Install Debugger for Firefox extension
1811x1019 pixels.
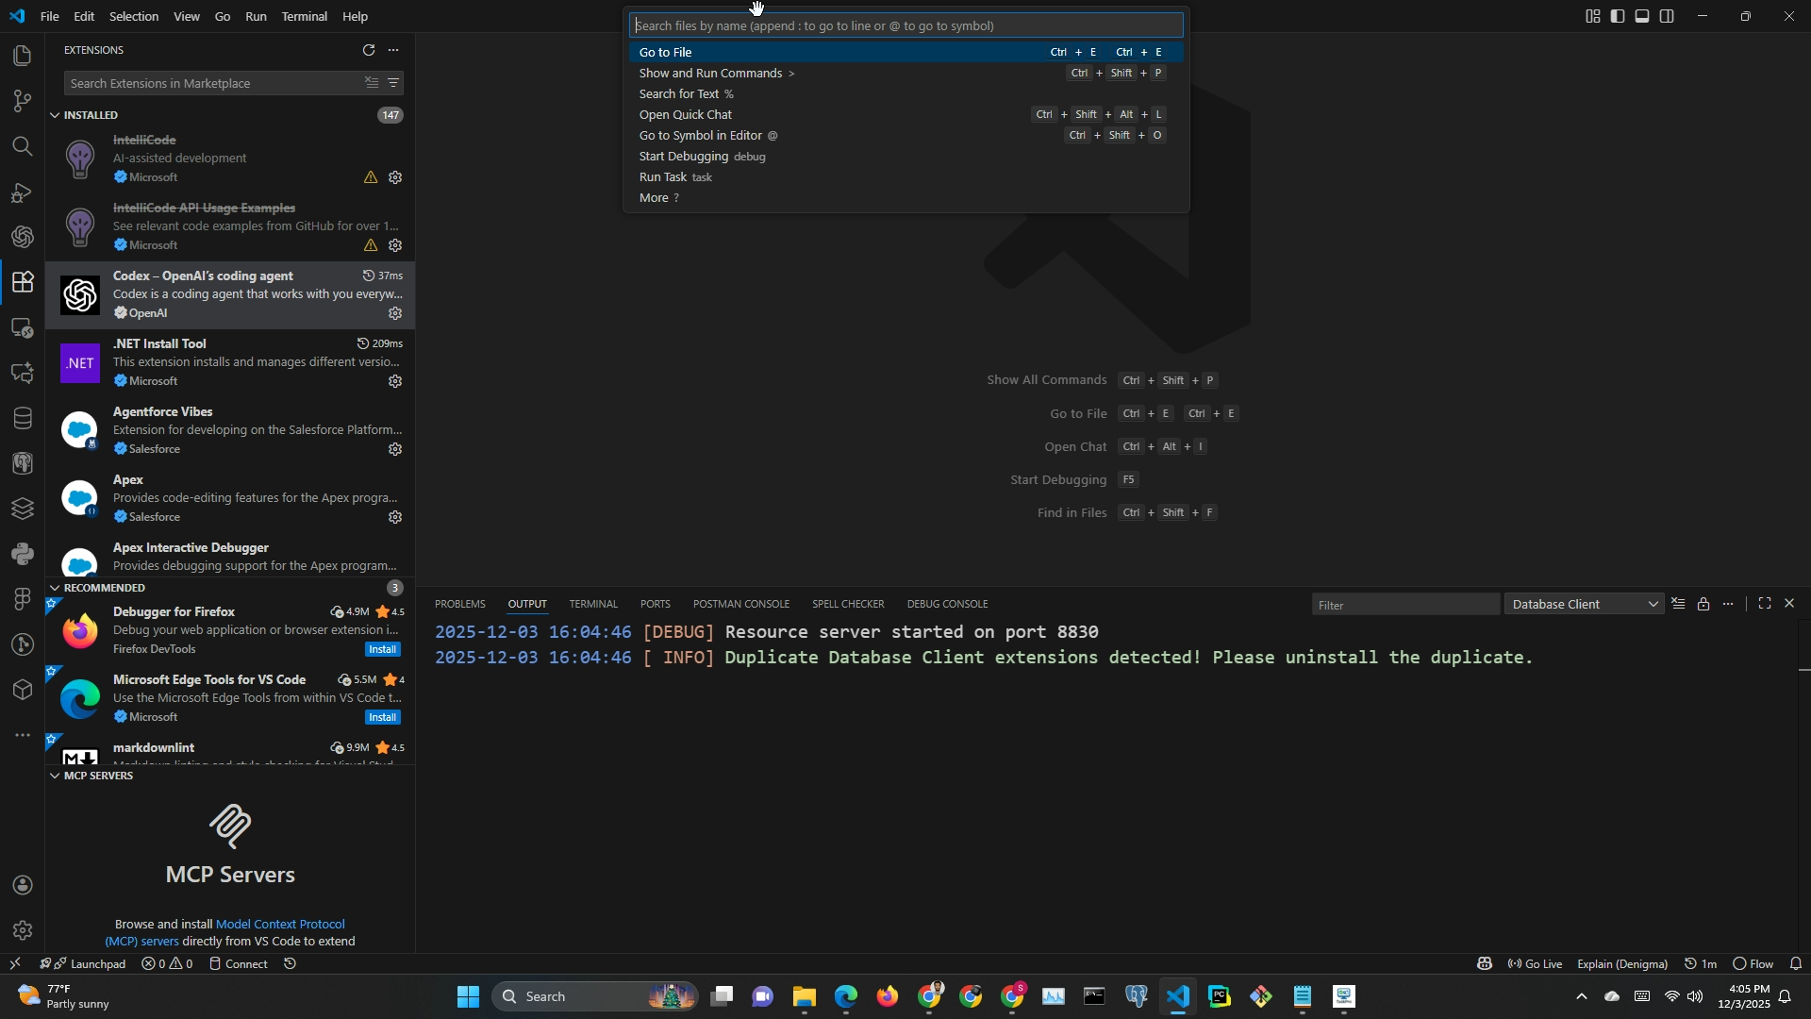(x=382, y=649)
